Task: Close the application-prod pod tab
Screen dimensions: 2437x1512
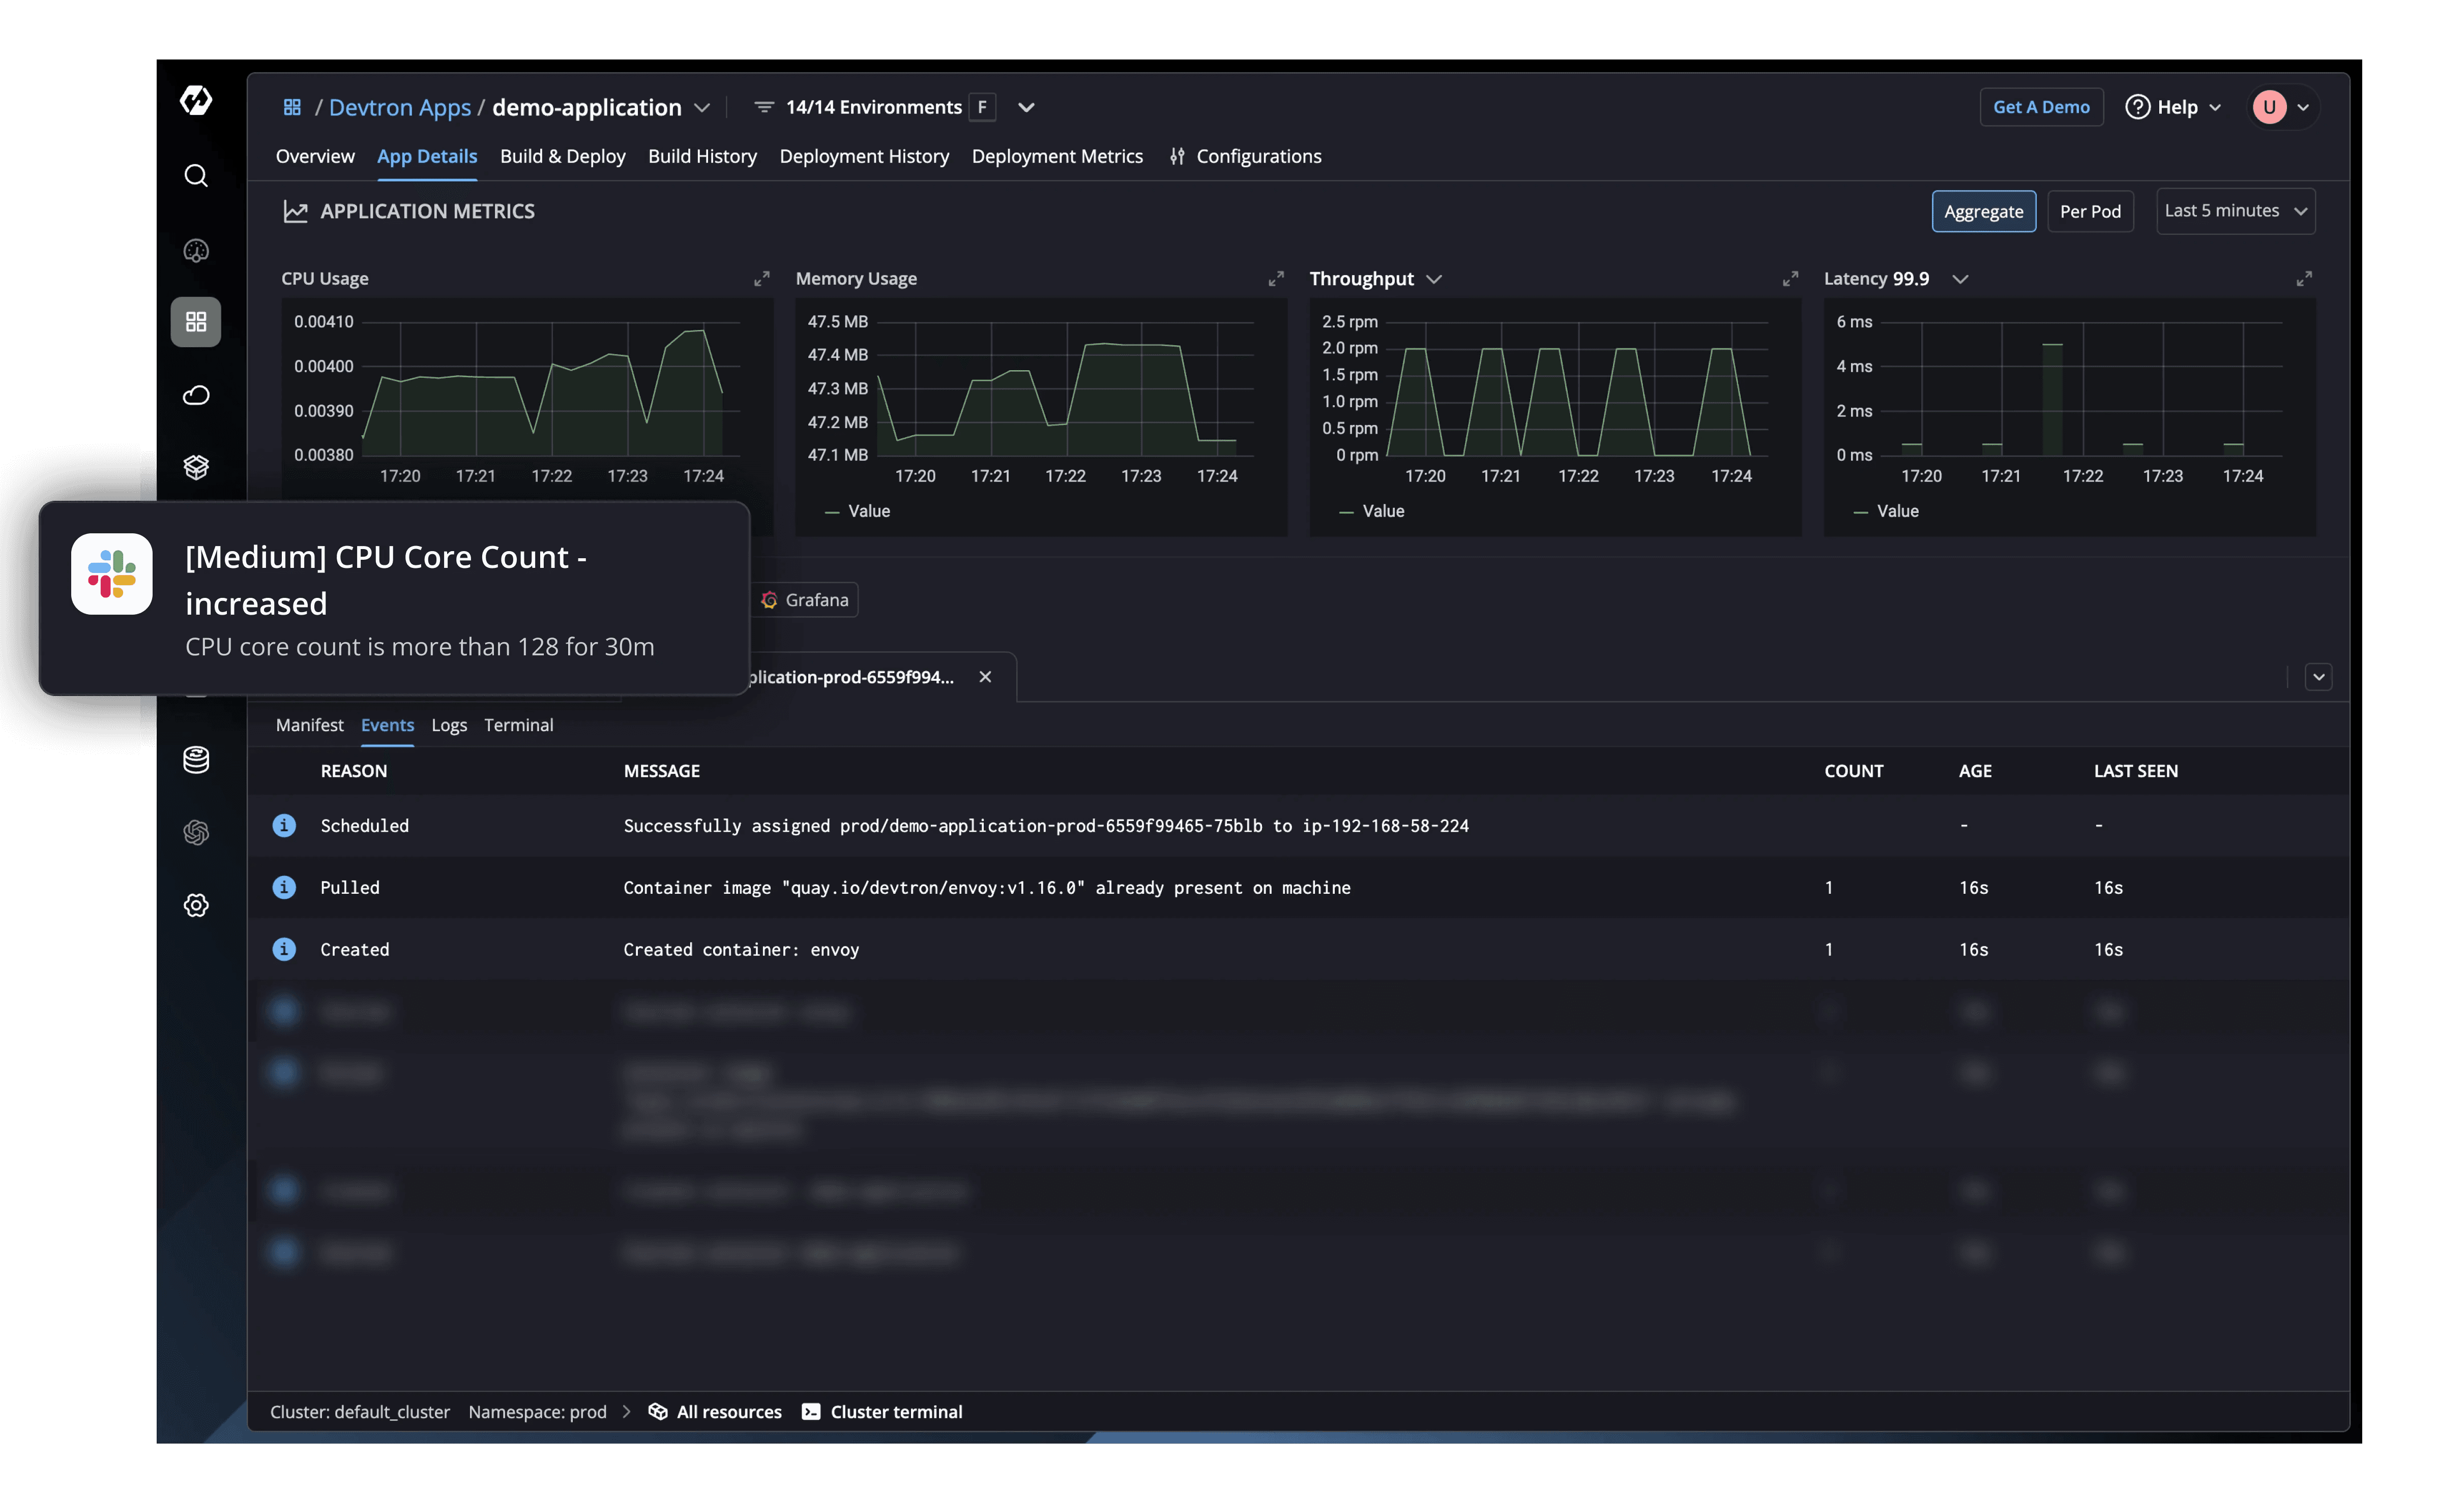Action: [x=985, y=677]
